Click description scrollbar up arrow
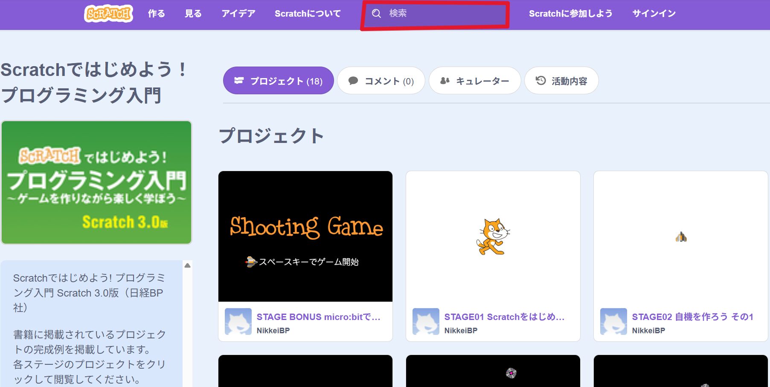Image resolution: width=770 pixels, height=387 pixels. pyautogui.click(x=187, y=265)
